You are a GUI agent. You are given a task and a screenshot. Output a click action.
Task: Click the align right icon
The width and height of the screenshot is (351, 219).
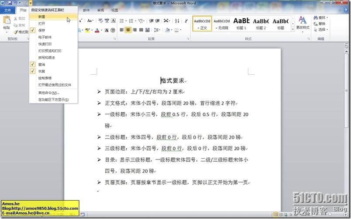point(134,30)
